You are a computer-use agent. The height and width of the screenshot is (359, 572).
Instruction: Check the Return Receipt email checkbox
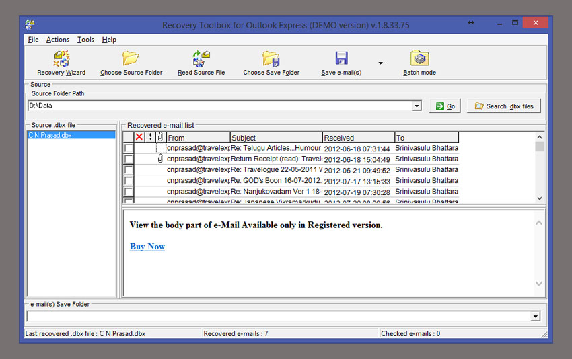point(129,159)
